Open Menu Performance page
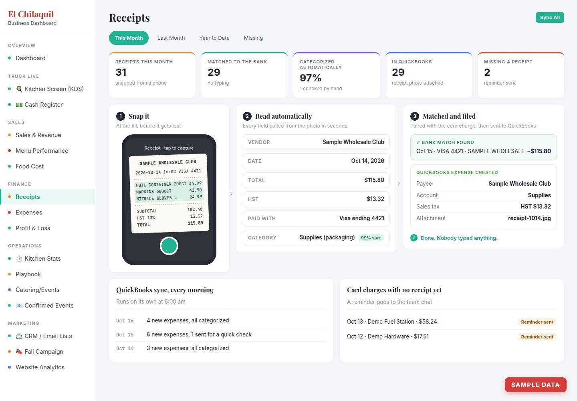The image size is (577, 401). click(48, 151)
